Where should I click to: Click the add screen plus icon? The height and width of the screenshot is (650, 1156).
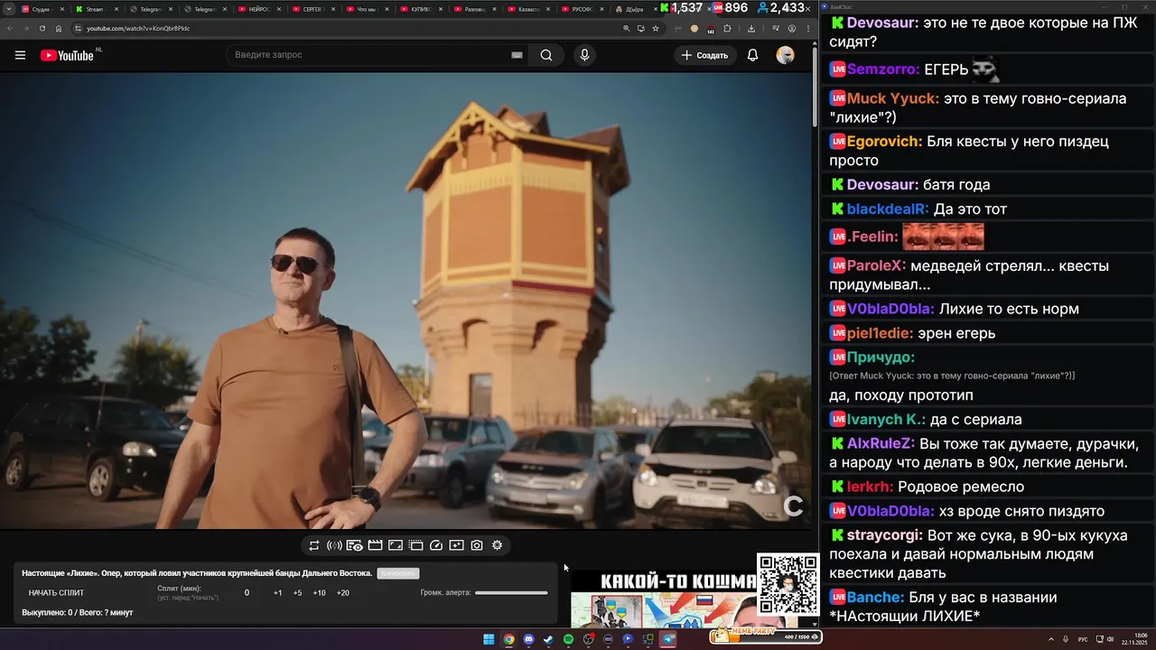pyautogui.click(x=456, y=545)
